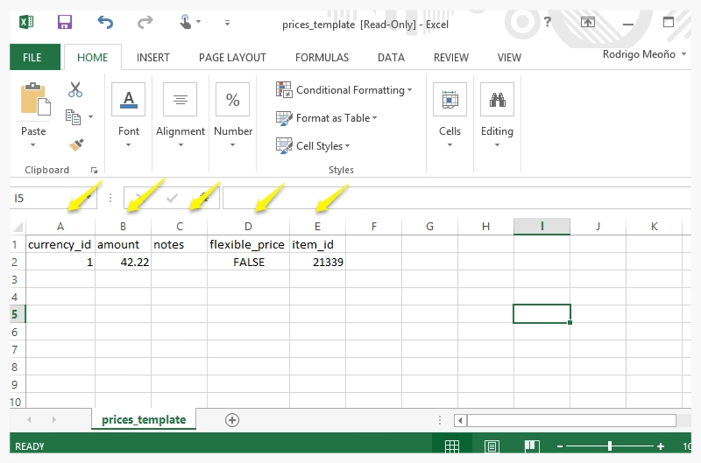
Task: Select the cell containing FALSE
Action: point(248,262)
